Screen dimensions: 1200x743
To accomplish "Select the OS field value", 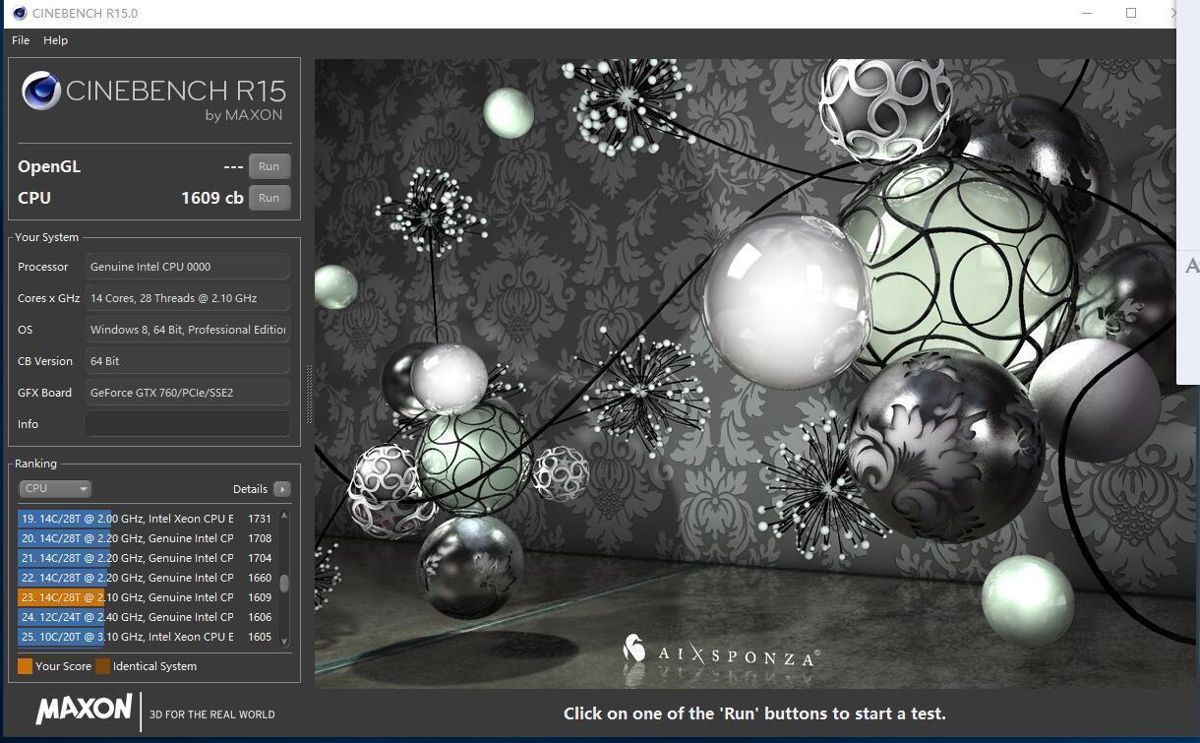I will tap(188, 330).
